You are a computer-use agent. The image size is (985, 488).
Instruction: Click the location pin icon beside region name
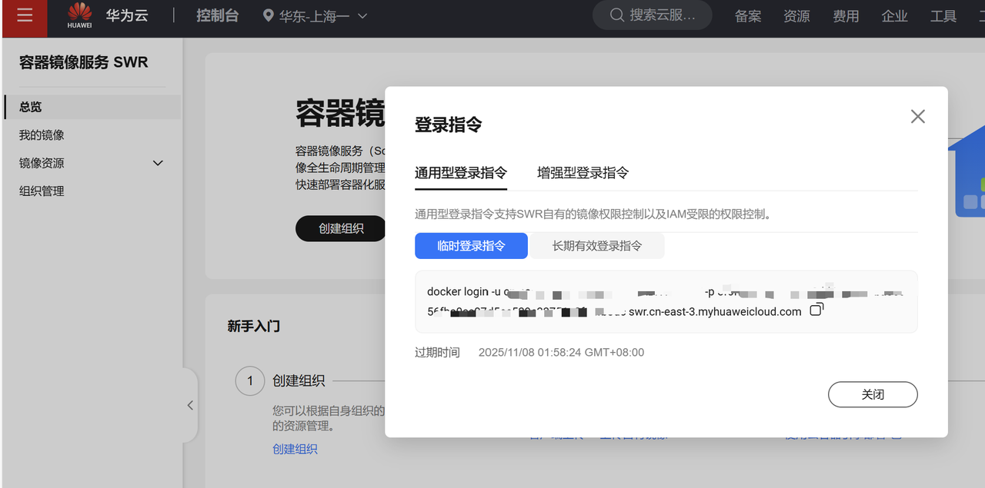(x=268, y=15)
